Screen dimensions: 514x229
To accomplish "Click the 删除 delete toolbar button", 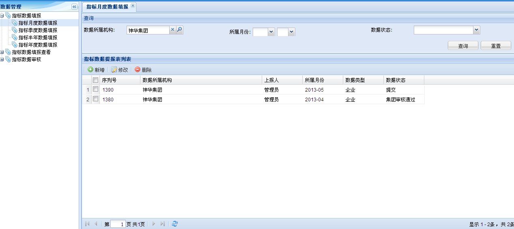I will point(143,70).
